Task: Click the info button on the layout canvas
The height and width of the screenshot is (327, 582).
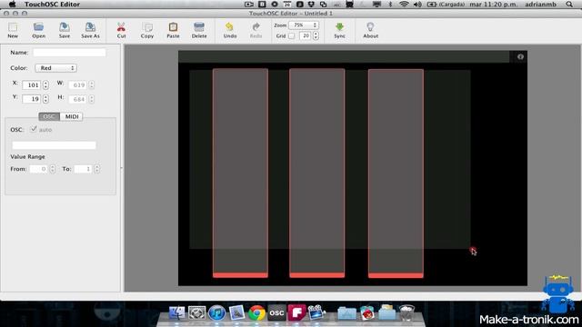Action: pyautogui.click(x=520, y=56)
